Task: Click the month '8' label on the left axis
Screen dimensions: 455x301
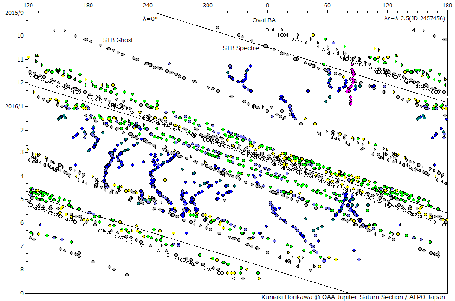Action: point(22,270)
